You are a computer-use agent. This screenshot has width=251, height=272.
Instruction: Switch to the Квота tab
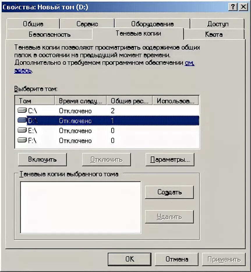(214, 34)
